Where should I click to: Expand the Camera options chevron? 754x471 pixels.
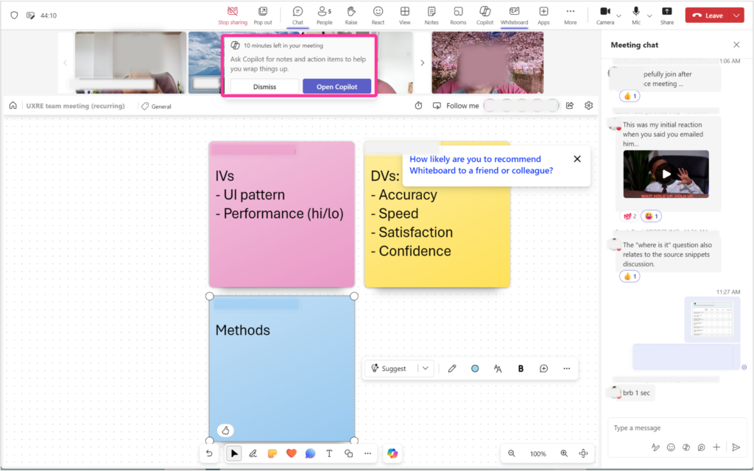pos(619,15)
